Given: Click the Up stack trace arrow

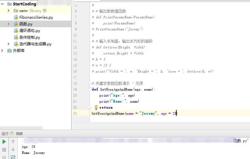Looking at the screenshot, I should pyautogui.click(x=13, y=141).
